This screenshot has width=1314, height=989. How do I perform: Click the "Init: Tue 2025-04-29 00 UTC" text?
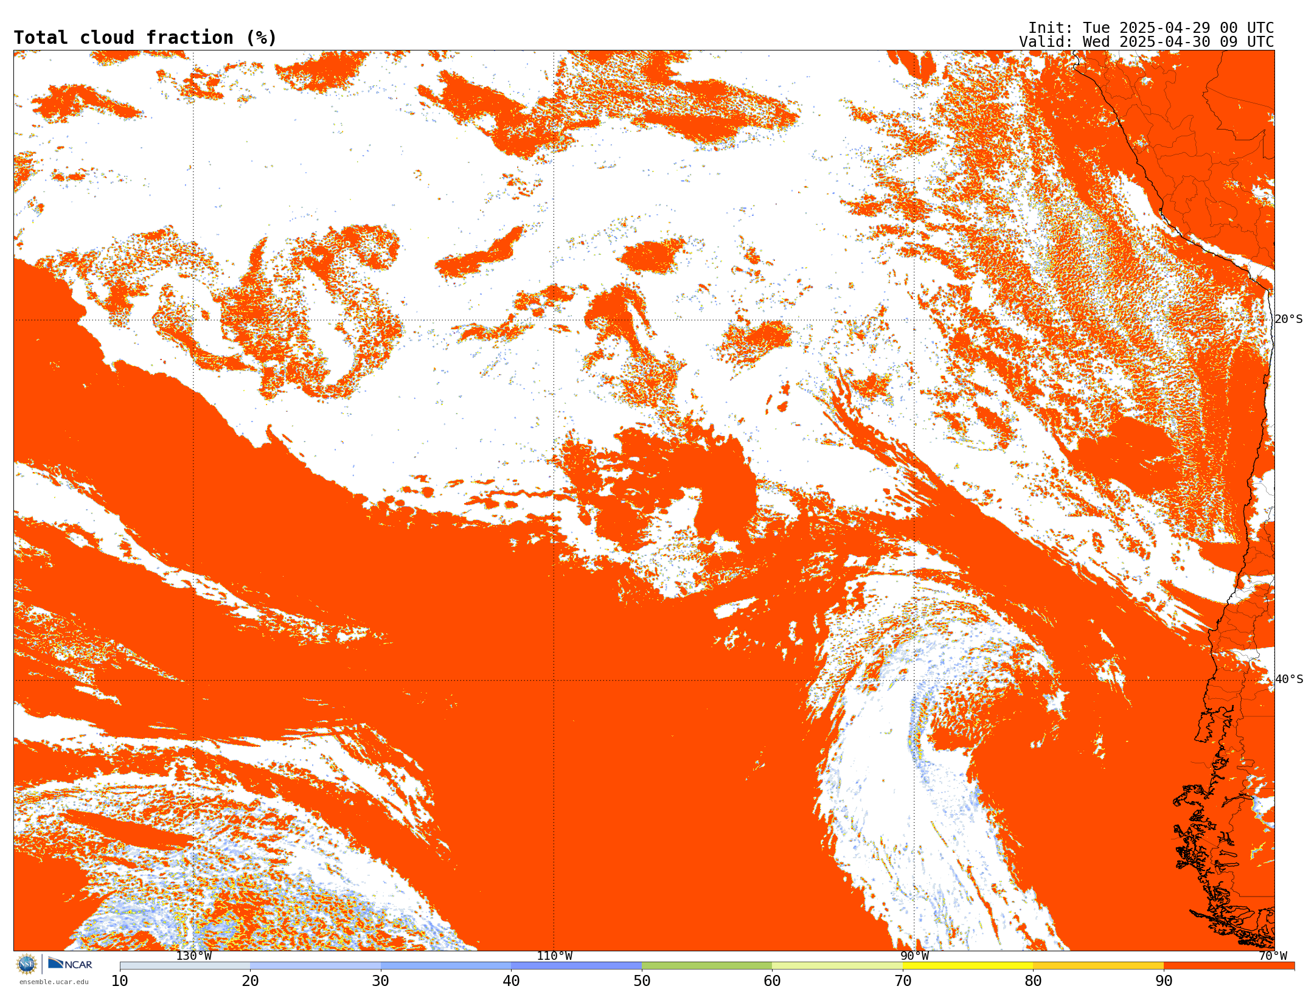[1151, 28]
